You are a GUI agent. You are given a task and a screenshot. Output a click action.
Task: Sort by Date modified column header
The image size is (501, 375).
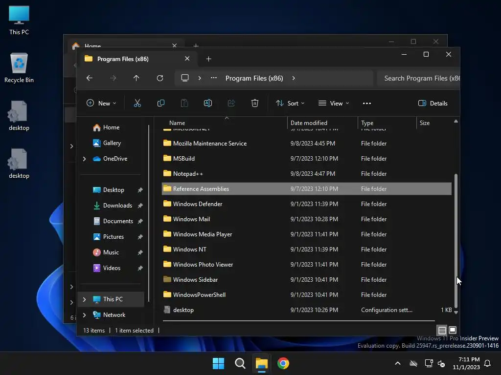[322, 123]
